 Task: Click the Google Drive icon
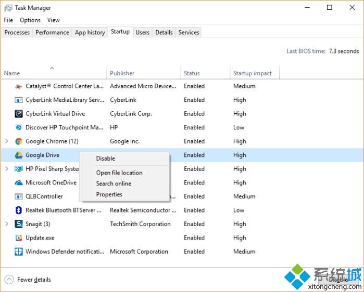tap(19, 155)
